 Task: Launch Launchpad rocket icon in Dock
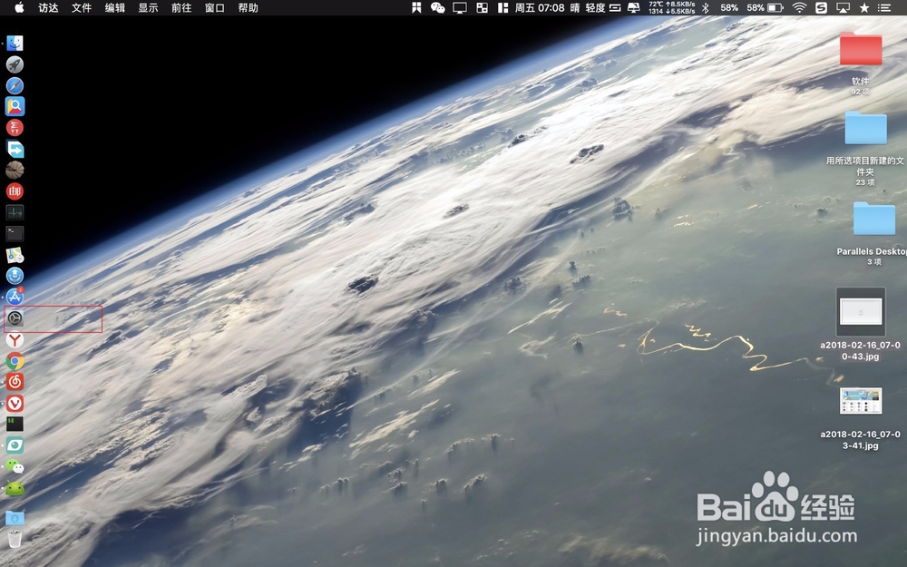click(x=15, y=64)
